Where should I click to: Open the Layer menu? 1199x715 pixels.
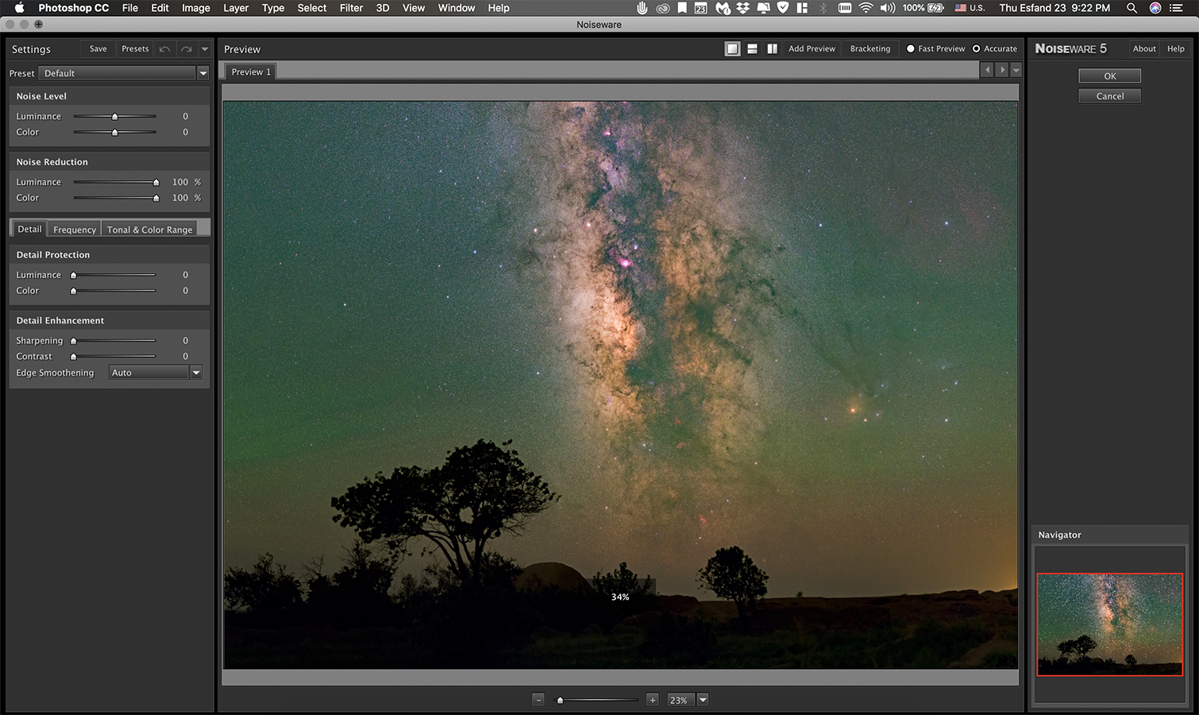236,8
